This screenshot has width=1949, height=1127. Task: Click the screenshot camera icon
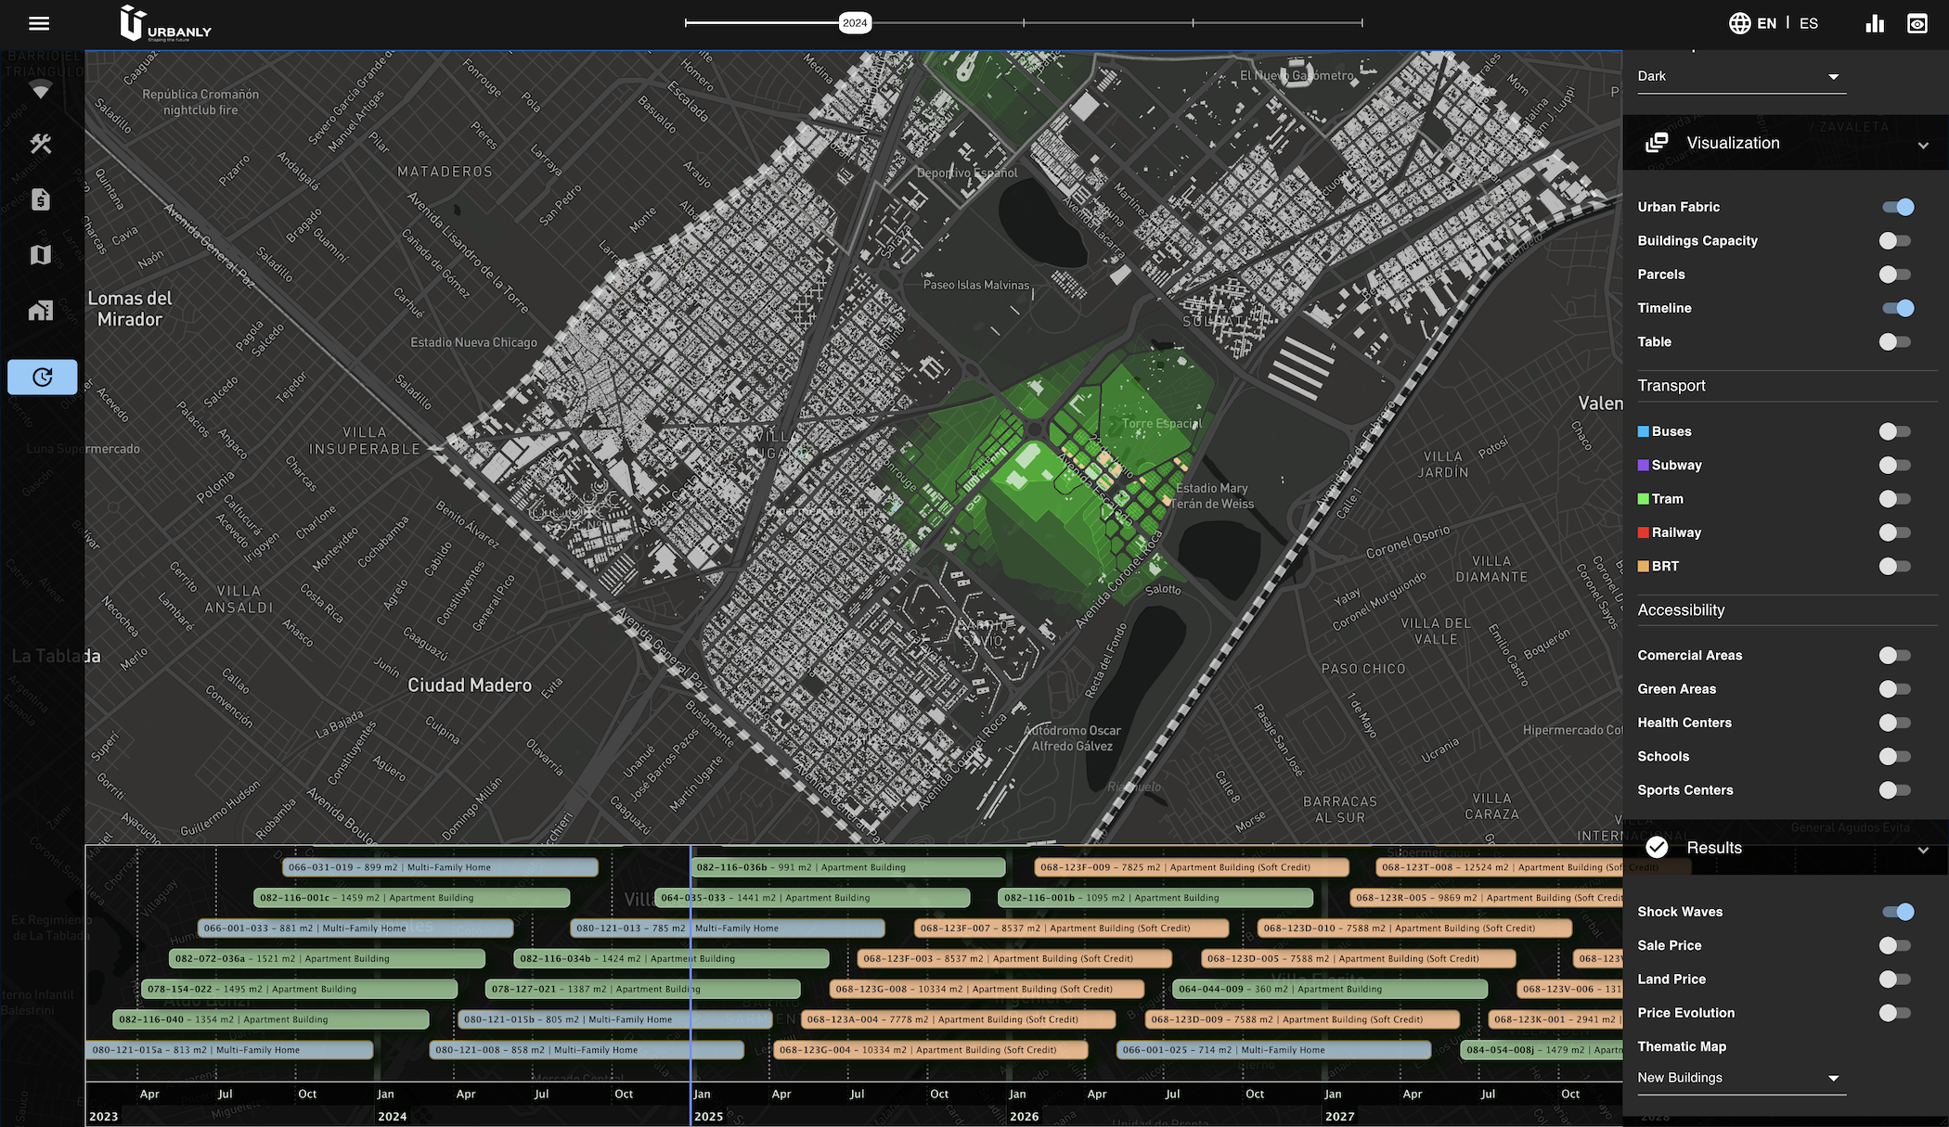point(1917,23)
